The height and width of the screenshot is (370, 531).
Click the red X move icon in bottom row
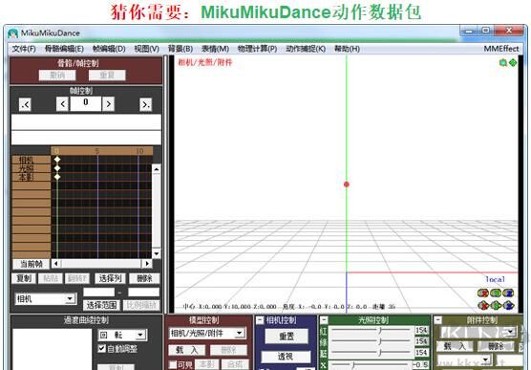point(482,306)
